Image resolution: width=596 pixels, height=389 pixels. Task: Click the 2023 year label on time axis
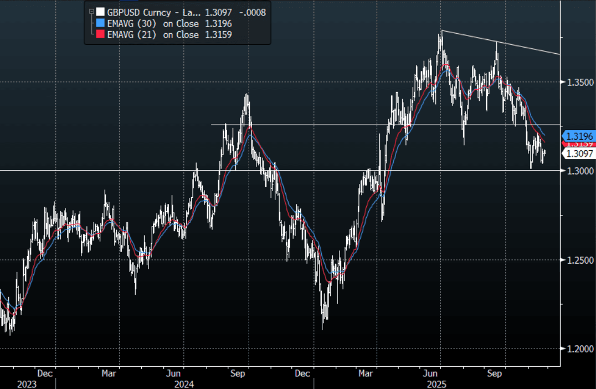27,383
